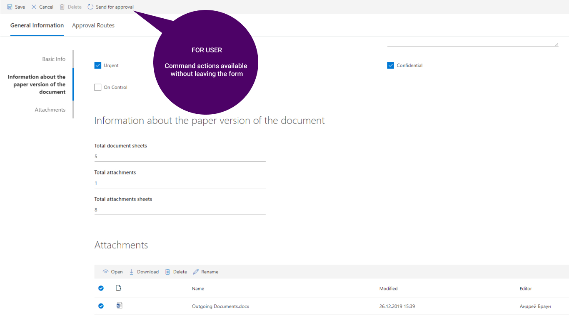569x319 pixels.
Task: Open the Outgoing Documents.docx file name link
Action: click(x=220, y=307)
